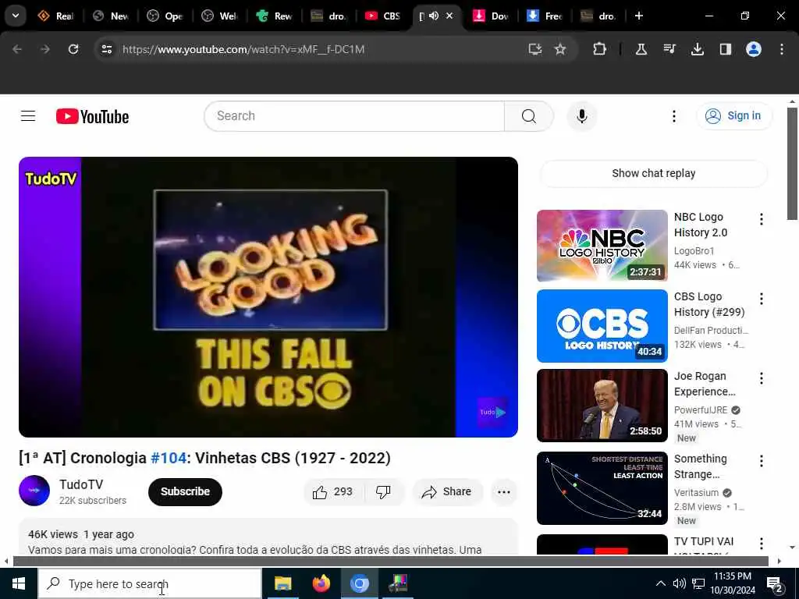Image resolution: width=799 pixels, height=599 pixels.
Task: Switch to the Rew tab
Action: point(274,16)
